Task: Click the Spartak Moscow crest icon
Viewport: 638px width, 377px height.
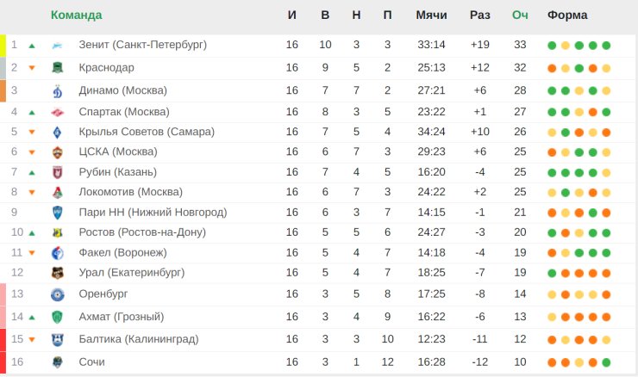Action: [58, 112]
